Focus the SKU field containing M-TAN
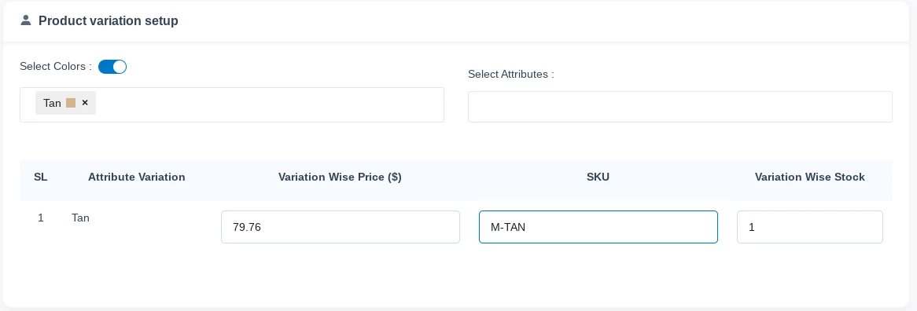This screenshot has width=917, height=311. (598, 227)
